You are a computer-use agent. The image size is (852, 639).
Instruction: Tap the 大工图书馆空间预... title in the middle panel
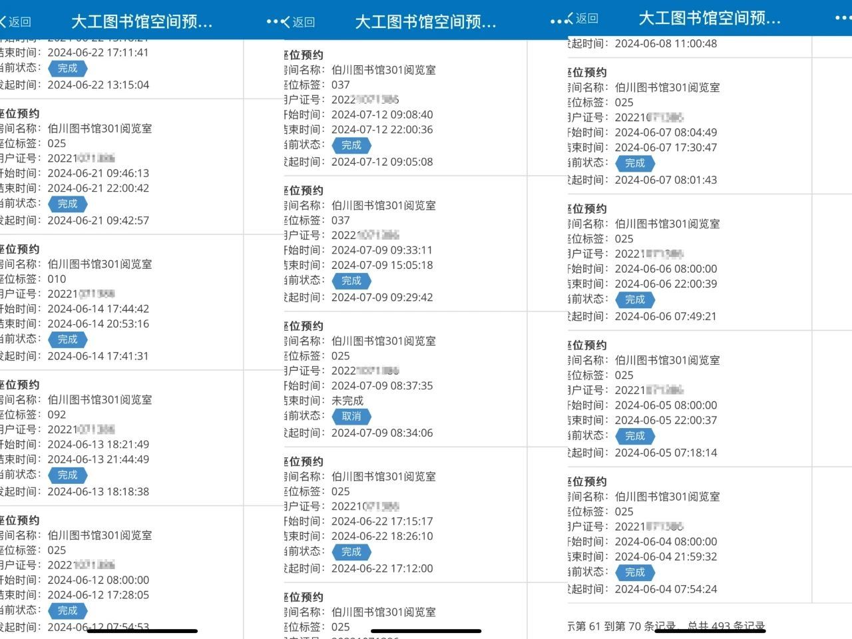point(425,23)
